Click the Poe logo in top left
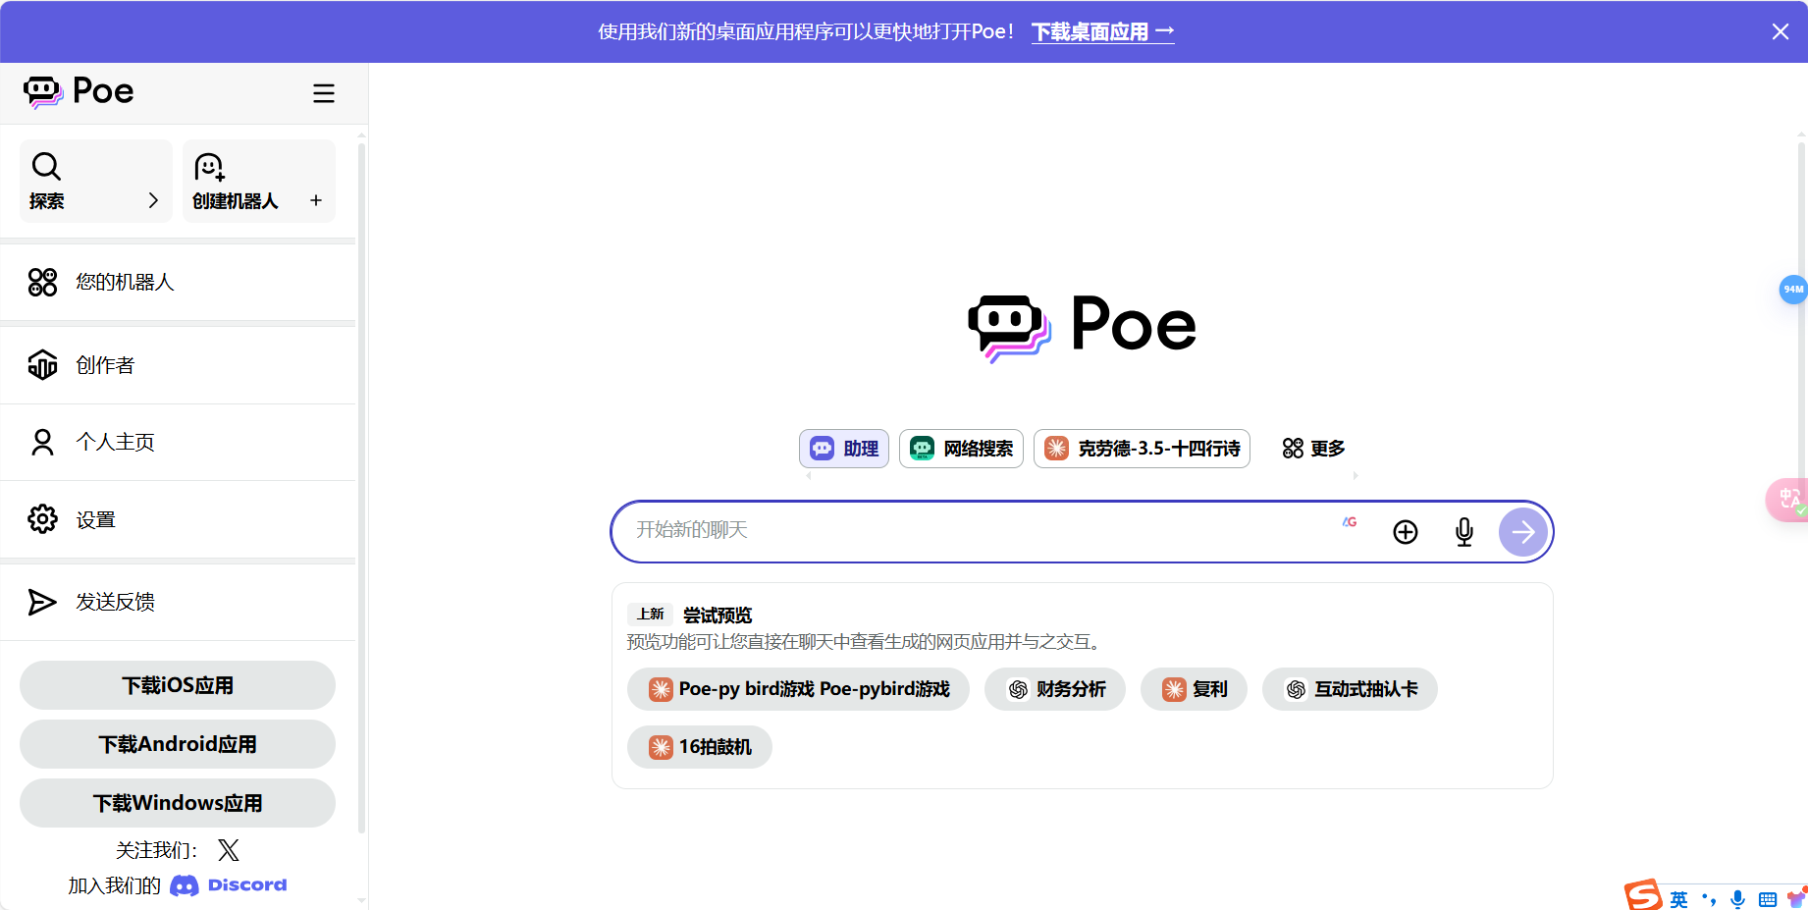This screenshot has width=1808, height=910. coord(79,90)
